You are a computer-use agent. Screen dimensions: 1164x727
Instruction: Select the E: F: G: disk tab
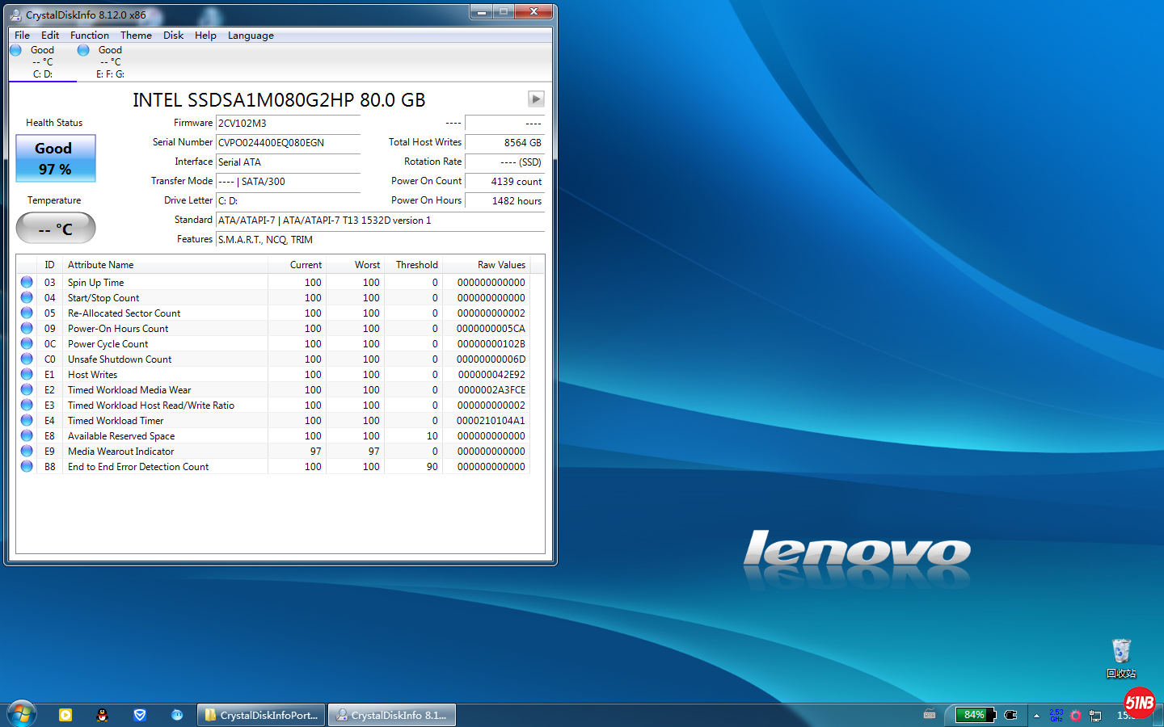point(110,62)
